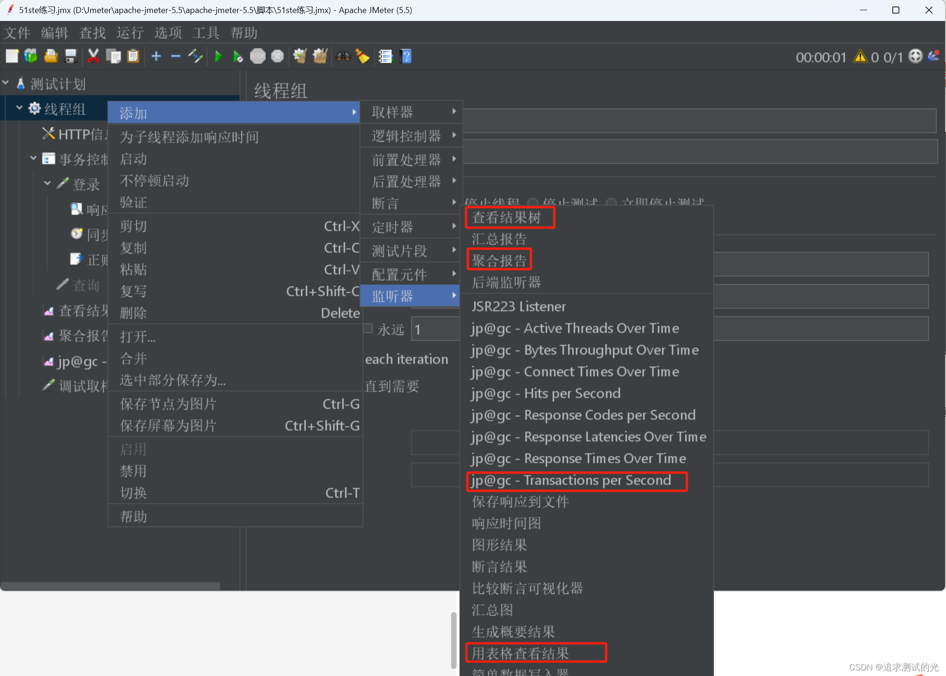Click the scissors Cut icon
Viewport: 946px width, 676px height.
tap(93, 56)
